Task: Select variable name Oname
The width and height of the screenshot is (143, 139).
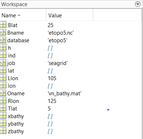Action: pos(16,94)
